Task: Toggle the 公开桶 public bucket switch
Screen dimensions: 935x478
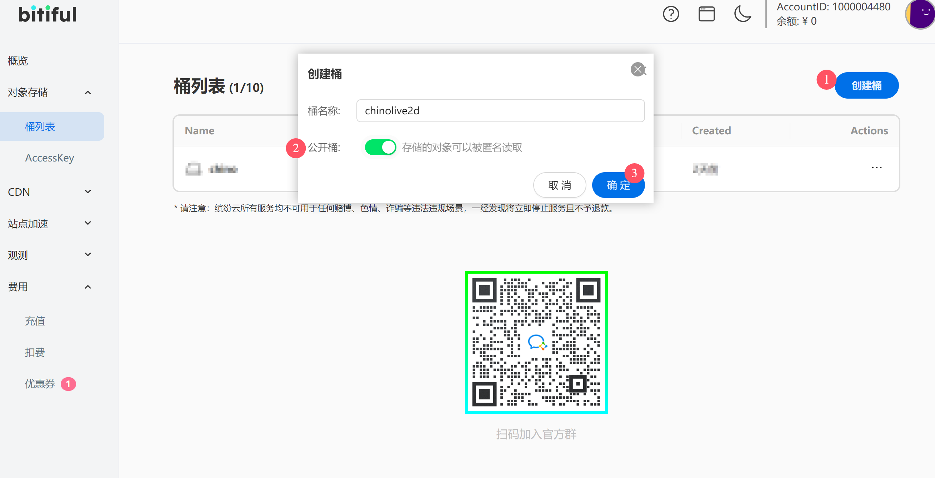Action: (x=380, y=147)
